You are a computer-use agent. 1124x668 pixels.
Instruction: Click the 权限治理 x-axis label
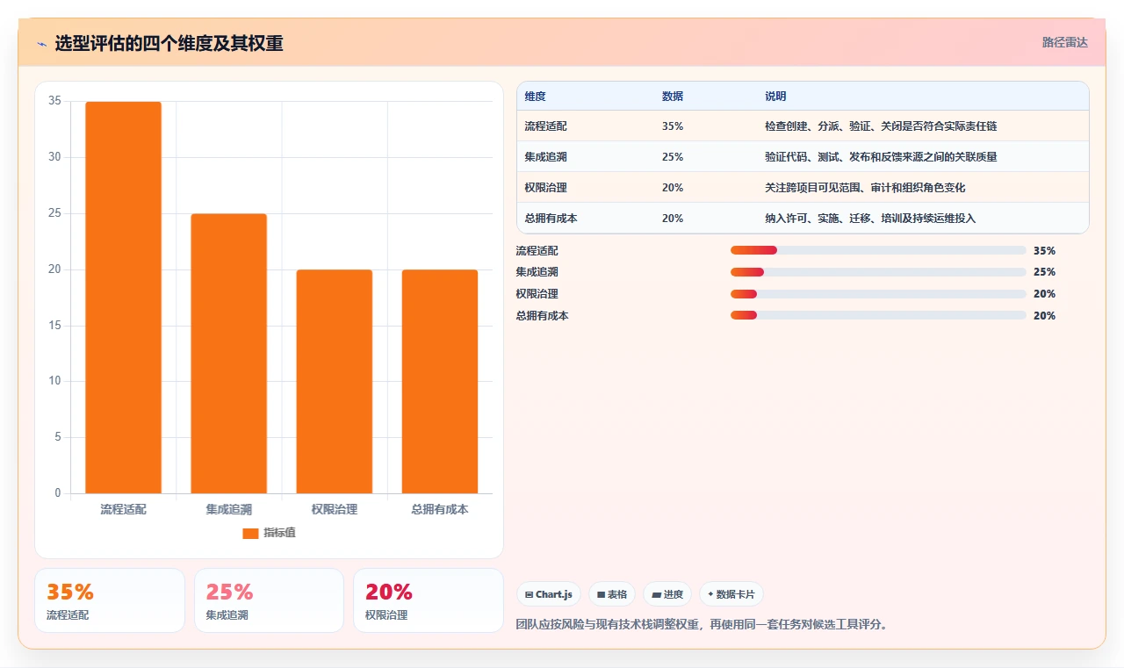pyautogui.click(x=334, y=509)
